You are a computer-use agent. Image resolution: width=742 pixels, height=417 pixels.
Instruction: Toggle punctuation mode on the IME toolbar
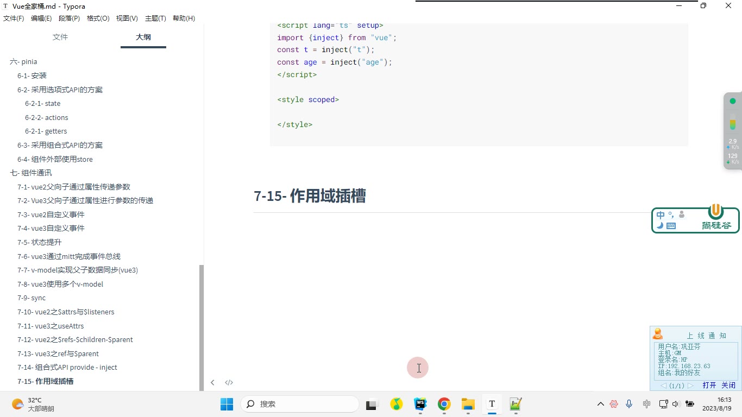pyautogui.click(x=671, y=215)
